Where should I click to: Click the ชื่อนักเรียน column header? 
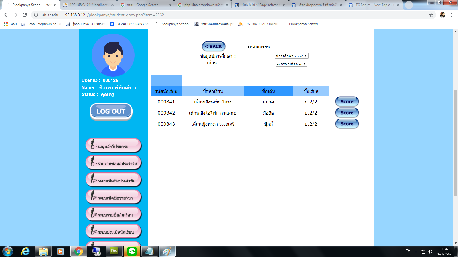(x=213, y=91)
